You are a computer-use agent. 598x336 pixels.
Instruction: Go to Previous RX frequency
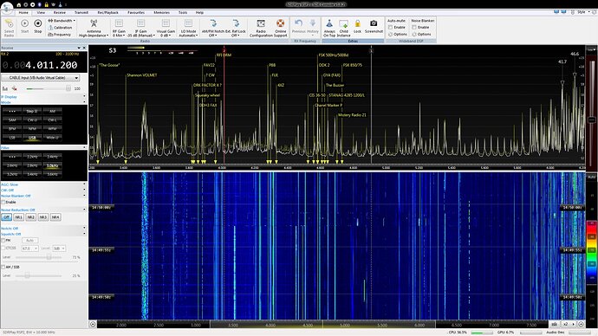tap(299, 26)
